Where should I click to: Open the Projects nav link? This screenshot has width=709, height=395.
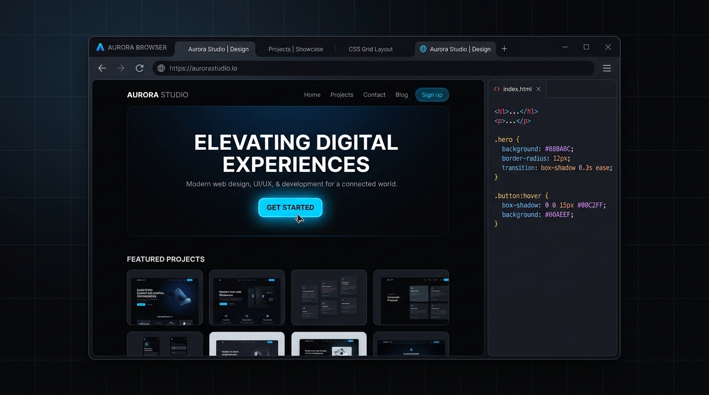(x=342, y=95)
